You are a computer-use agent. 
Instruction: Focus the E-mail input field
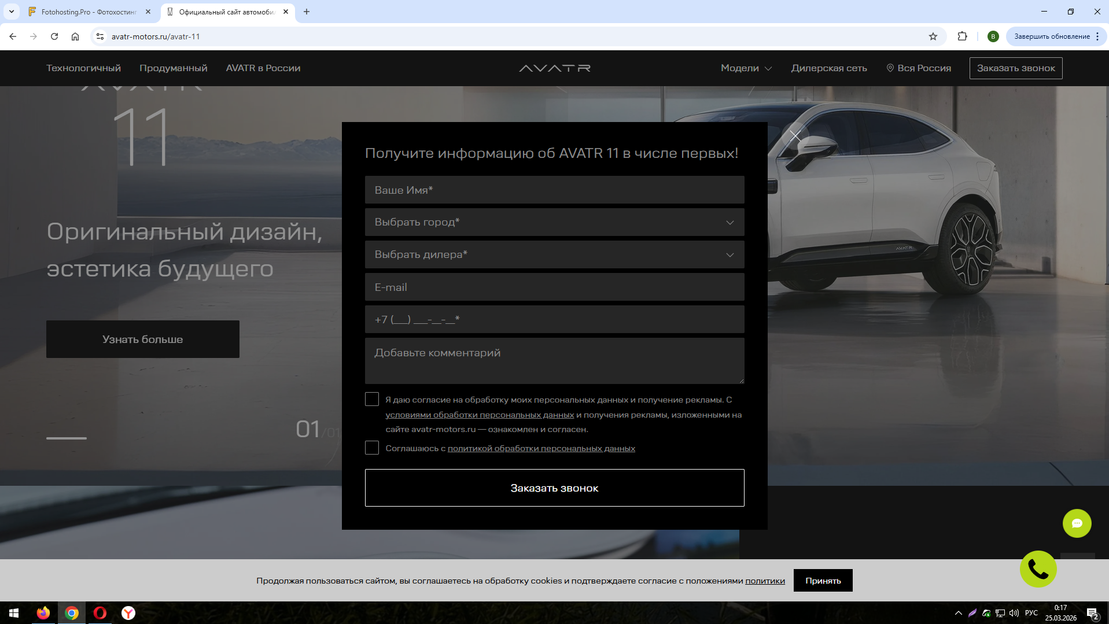[x=554, y=287]
